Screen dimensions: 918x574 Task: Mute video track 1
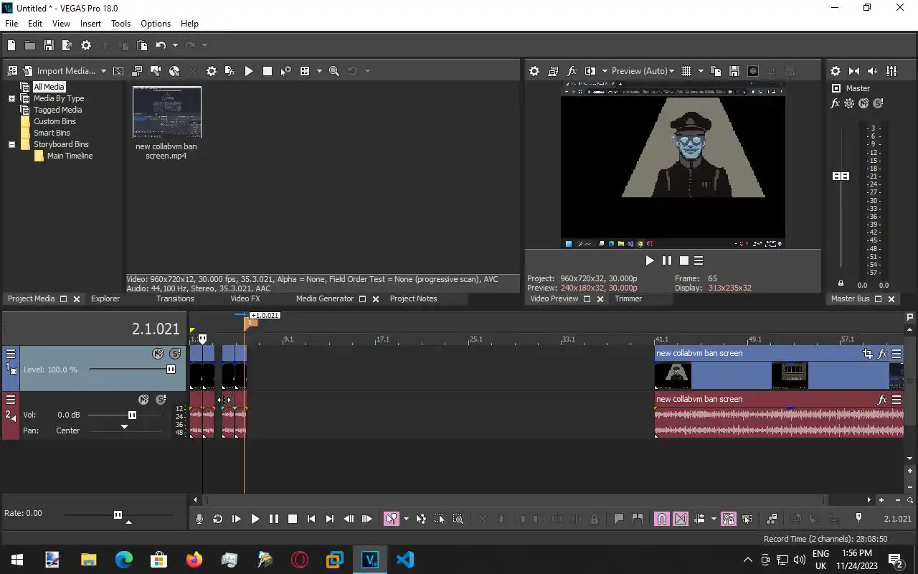point(158,354)
